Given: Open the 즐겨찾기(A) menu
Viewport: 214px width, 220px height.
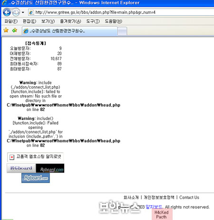Looking at the screenshot, I should click(x=70, y=21).
